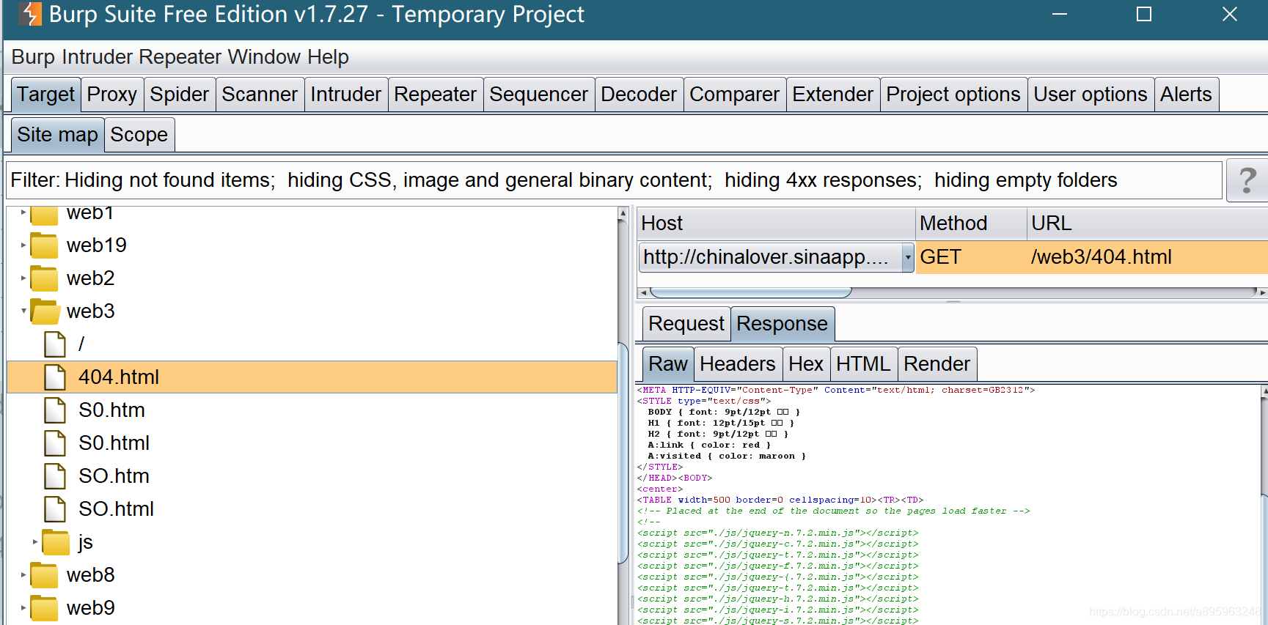Click the web19 folder icon
The height and width of the screenshot is (625, 1268).
point(44,245)
